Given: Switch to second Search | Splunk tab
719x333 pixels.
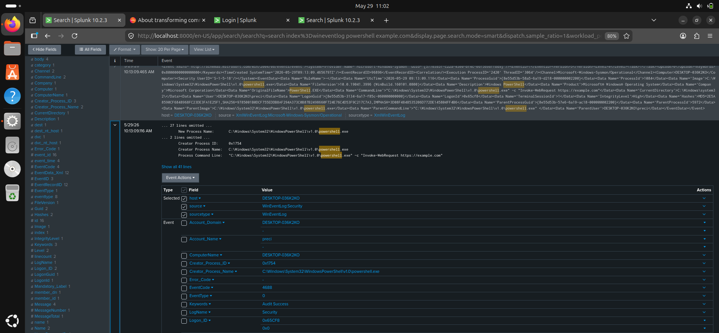Looking at the screenshot, I should 336,20.
